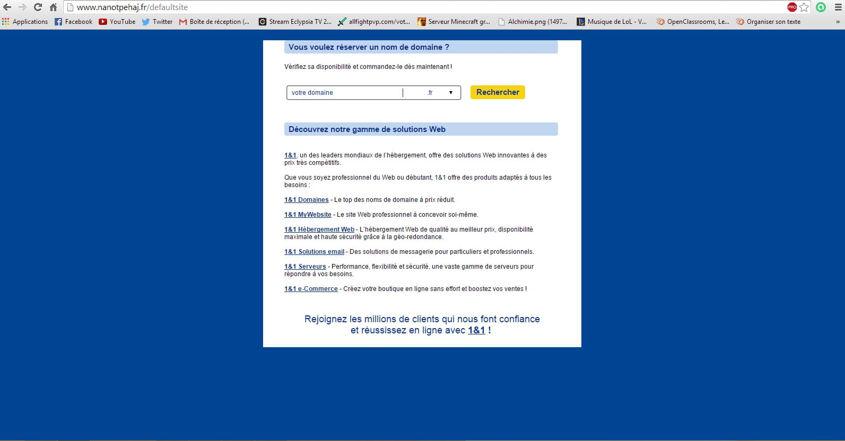This screenshot has height=441, width=845.
Task: Open the Organiser son texte bookmark
Action: point(768,22)
